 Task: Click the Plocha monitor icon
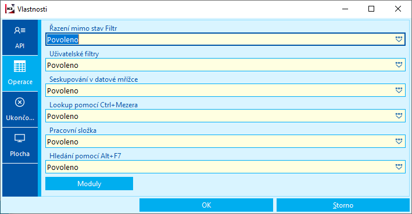pos(20,138)
